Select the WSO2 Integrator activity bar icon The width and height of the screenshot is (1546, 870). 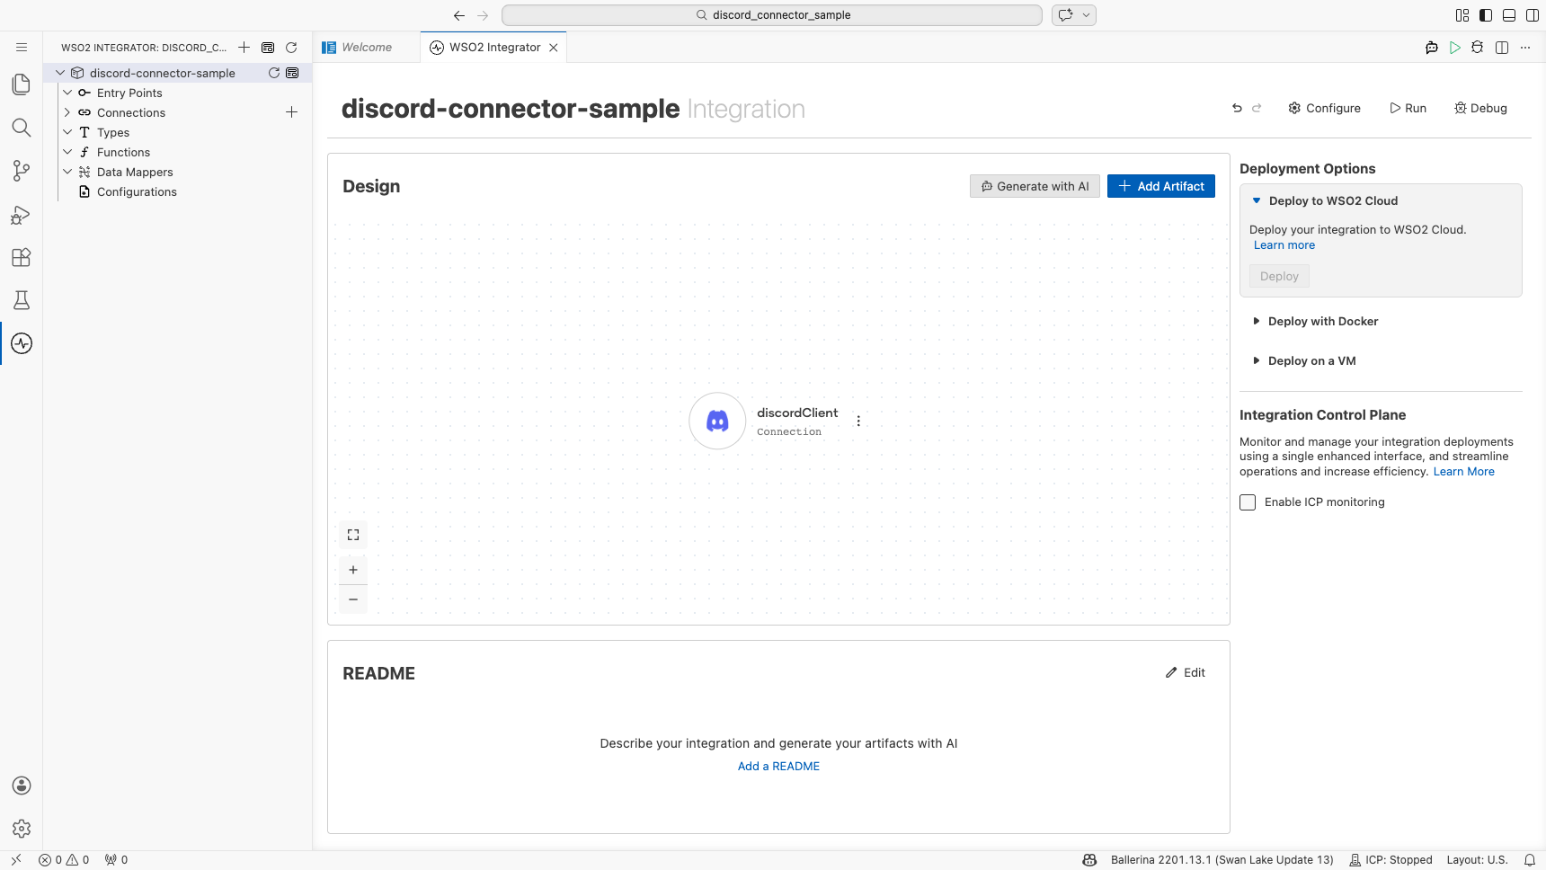[x=22, y=343]
